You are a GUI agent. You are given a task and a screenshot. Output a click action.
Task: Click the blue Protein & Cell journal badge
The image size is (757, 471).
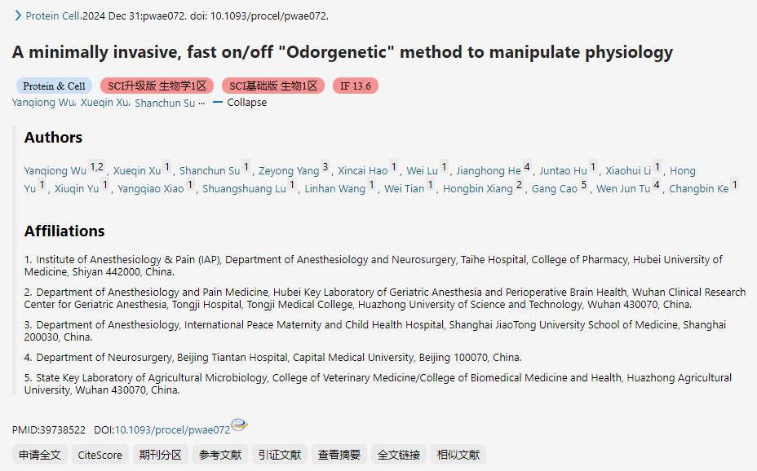tap(54, 86)
